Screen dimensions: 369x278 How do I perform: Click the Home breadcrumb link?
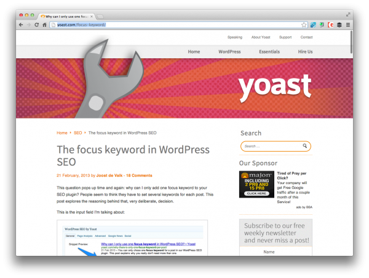62,133
